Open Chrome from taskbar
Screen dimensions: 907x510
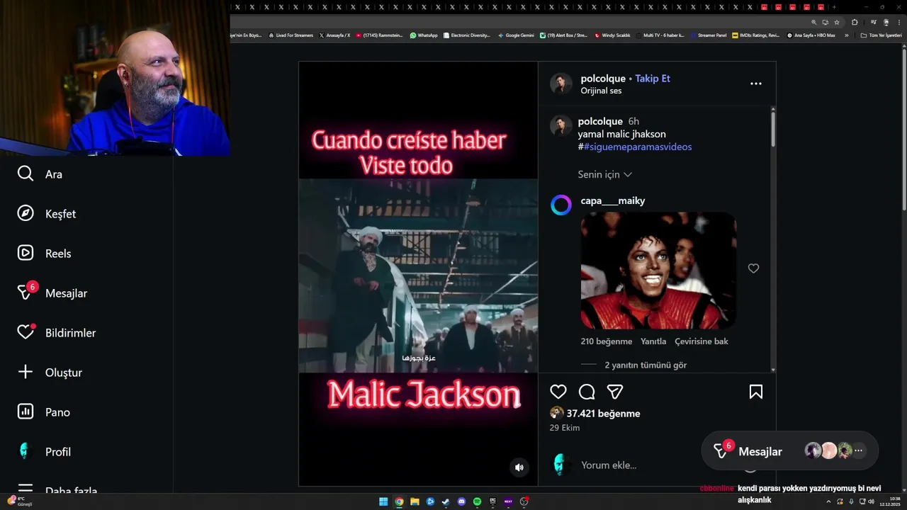pos(399,501)
